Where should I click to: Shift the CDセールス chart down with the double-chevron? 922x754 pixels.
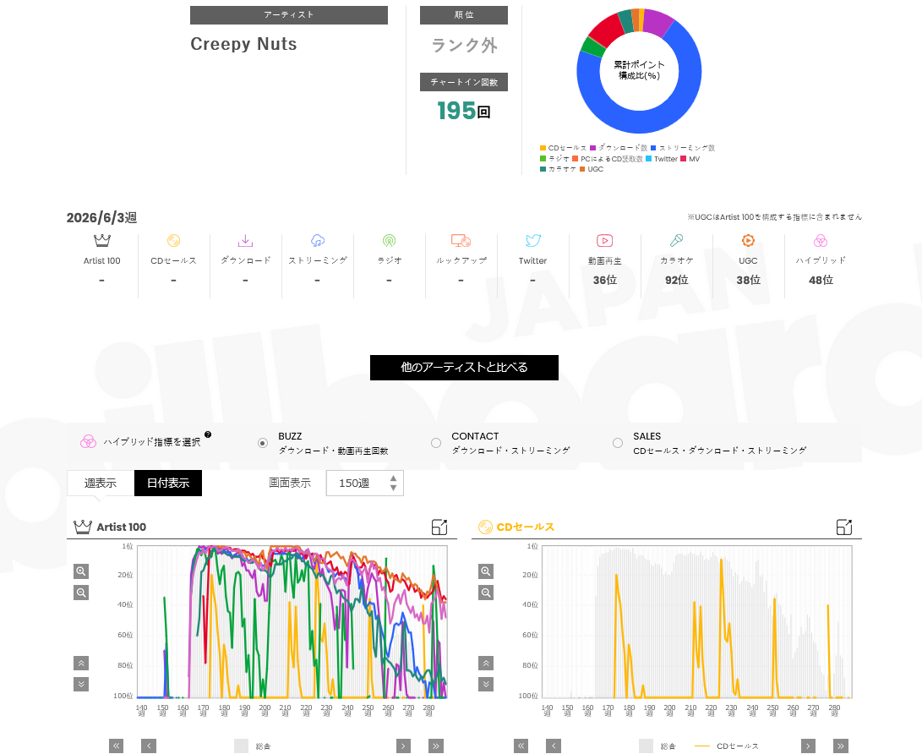(486, 684)
